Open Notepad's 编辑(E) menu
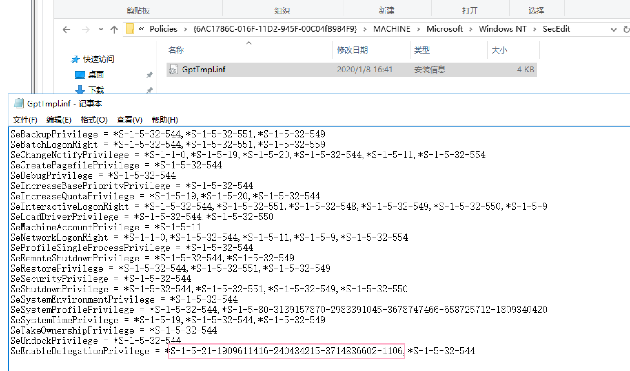 point(59,120)
